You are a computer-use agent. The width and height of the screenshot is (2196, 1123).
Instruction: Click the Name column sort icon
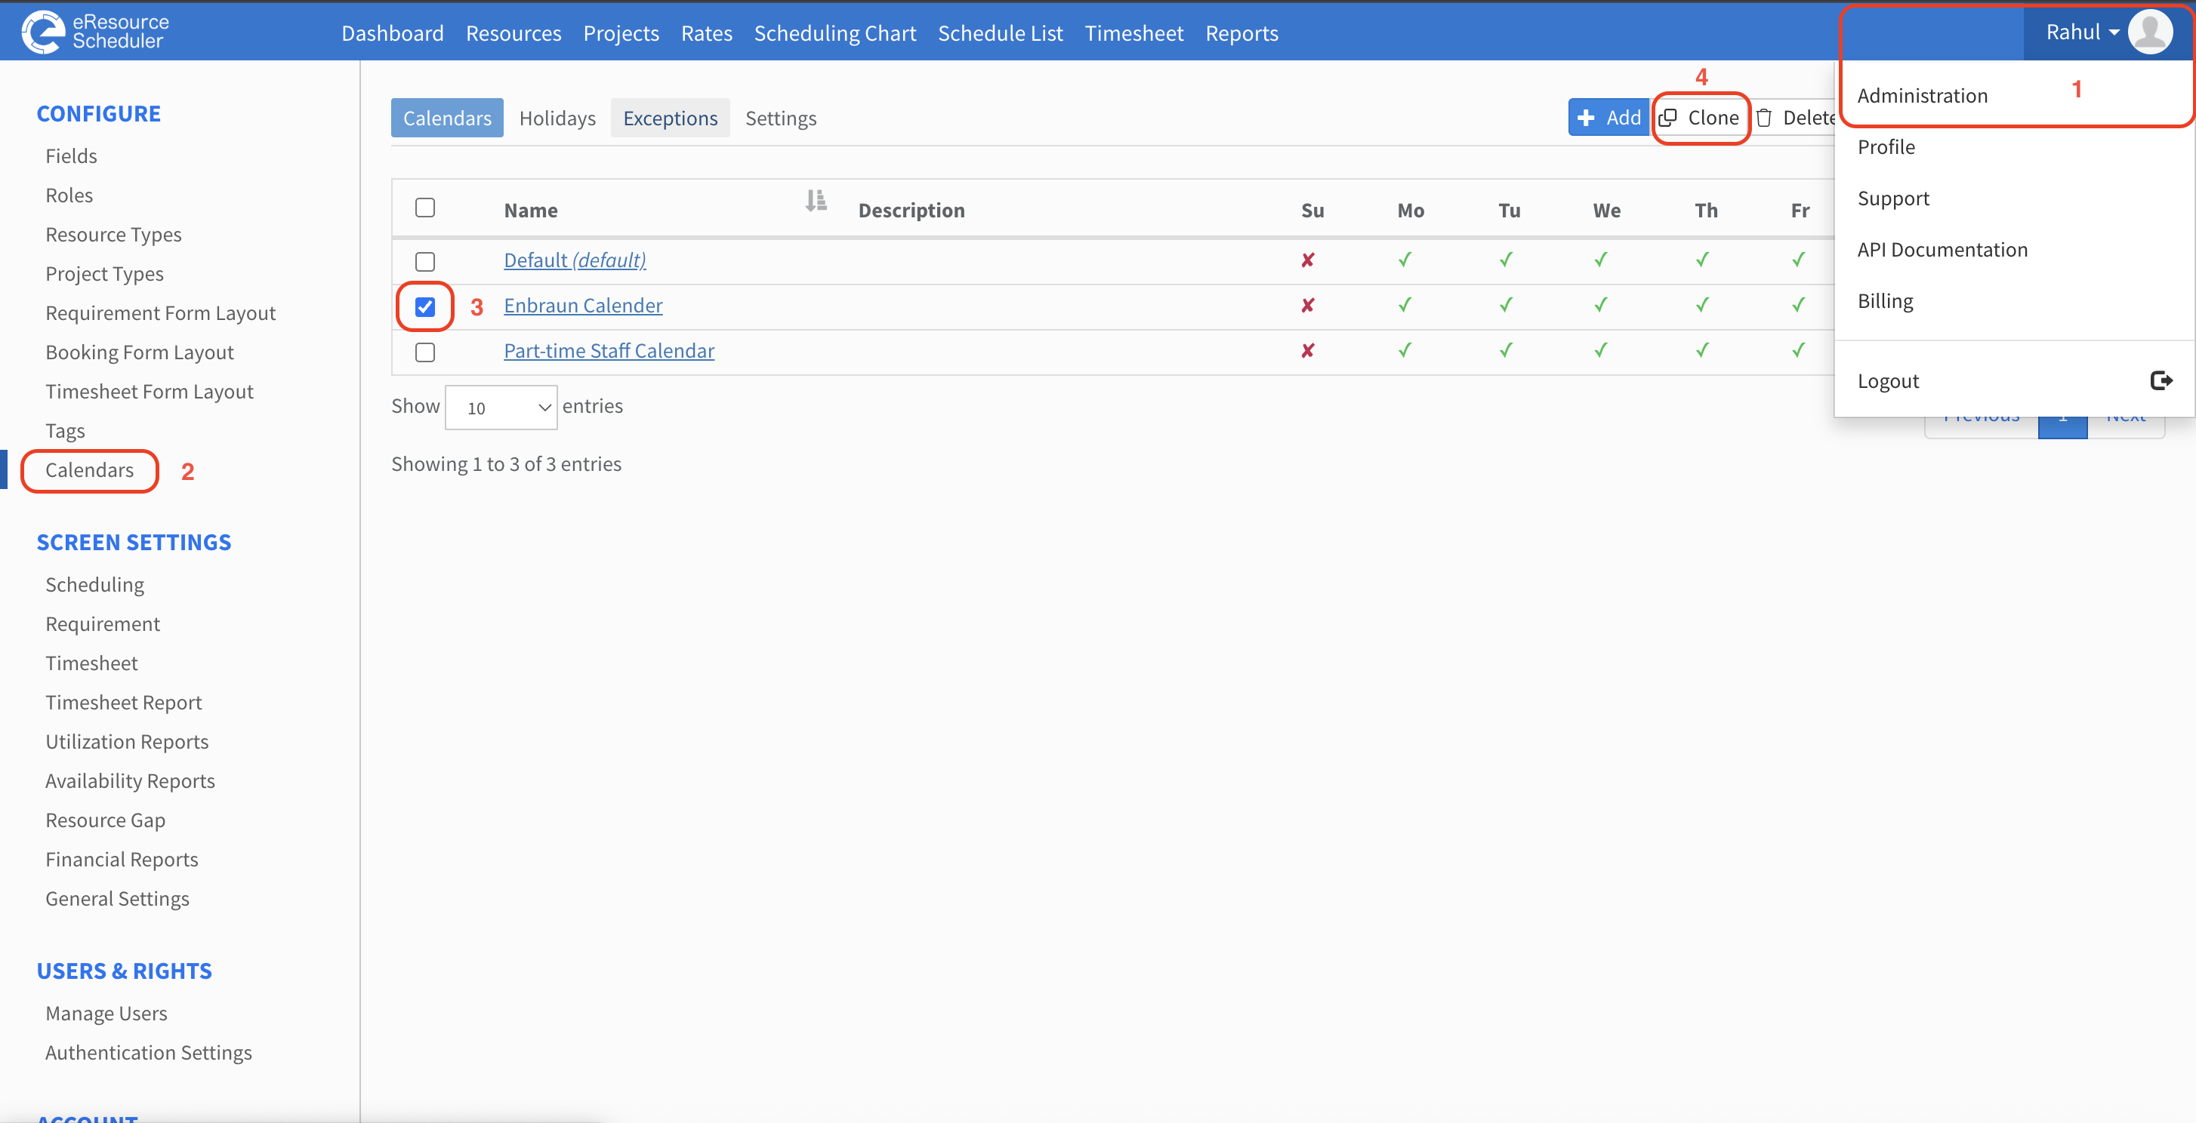[x=816, y=201]
